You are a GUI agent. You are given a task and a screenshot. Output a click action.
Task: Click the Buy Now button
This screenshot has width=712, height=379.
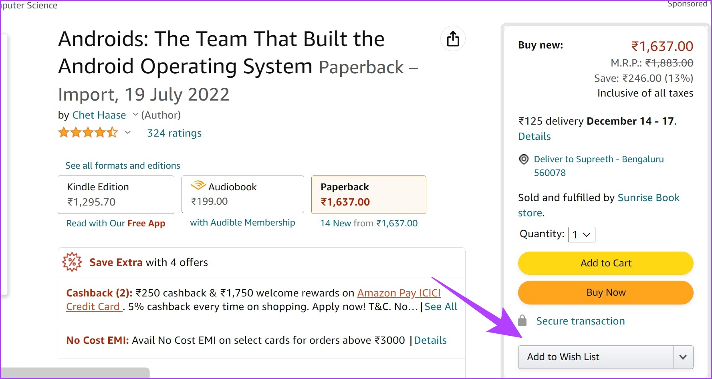pos(606,292)
